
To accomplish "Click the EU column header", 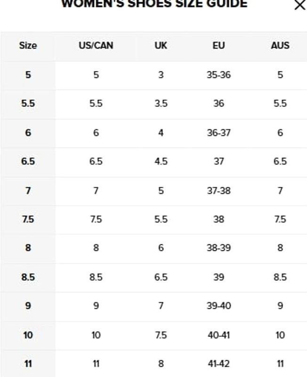I will coord(218,46).
